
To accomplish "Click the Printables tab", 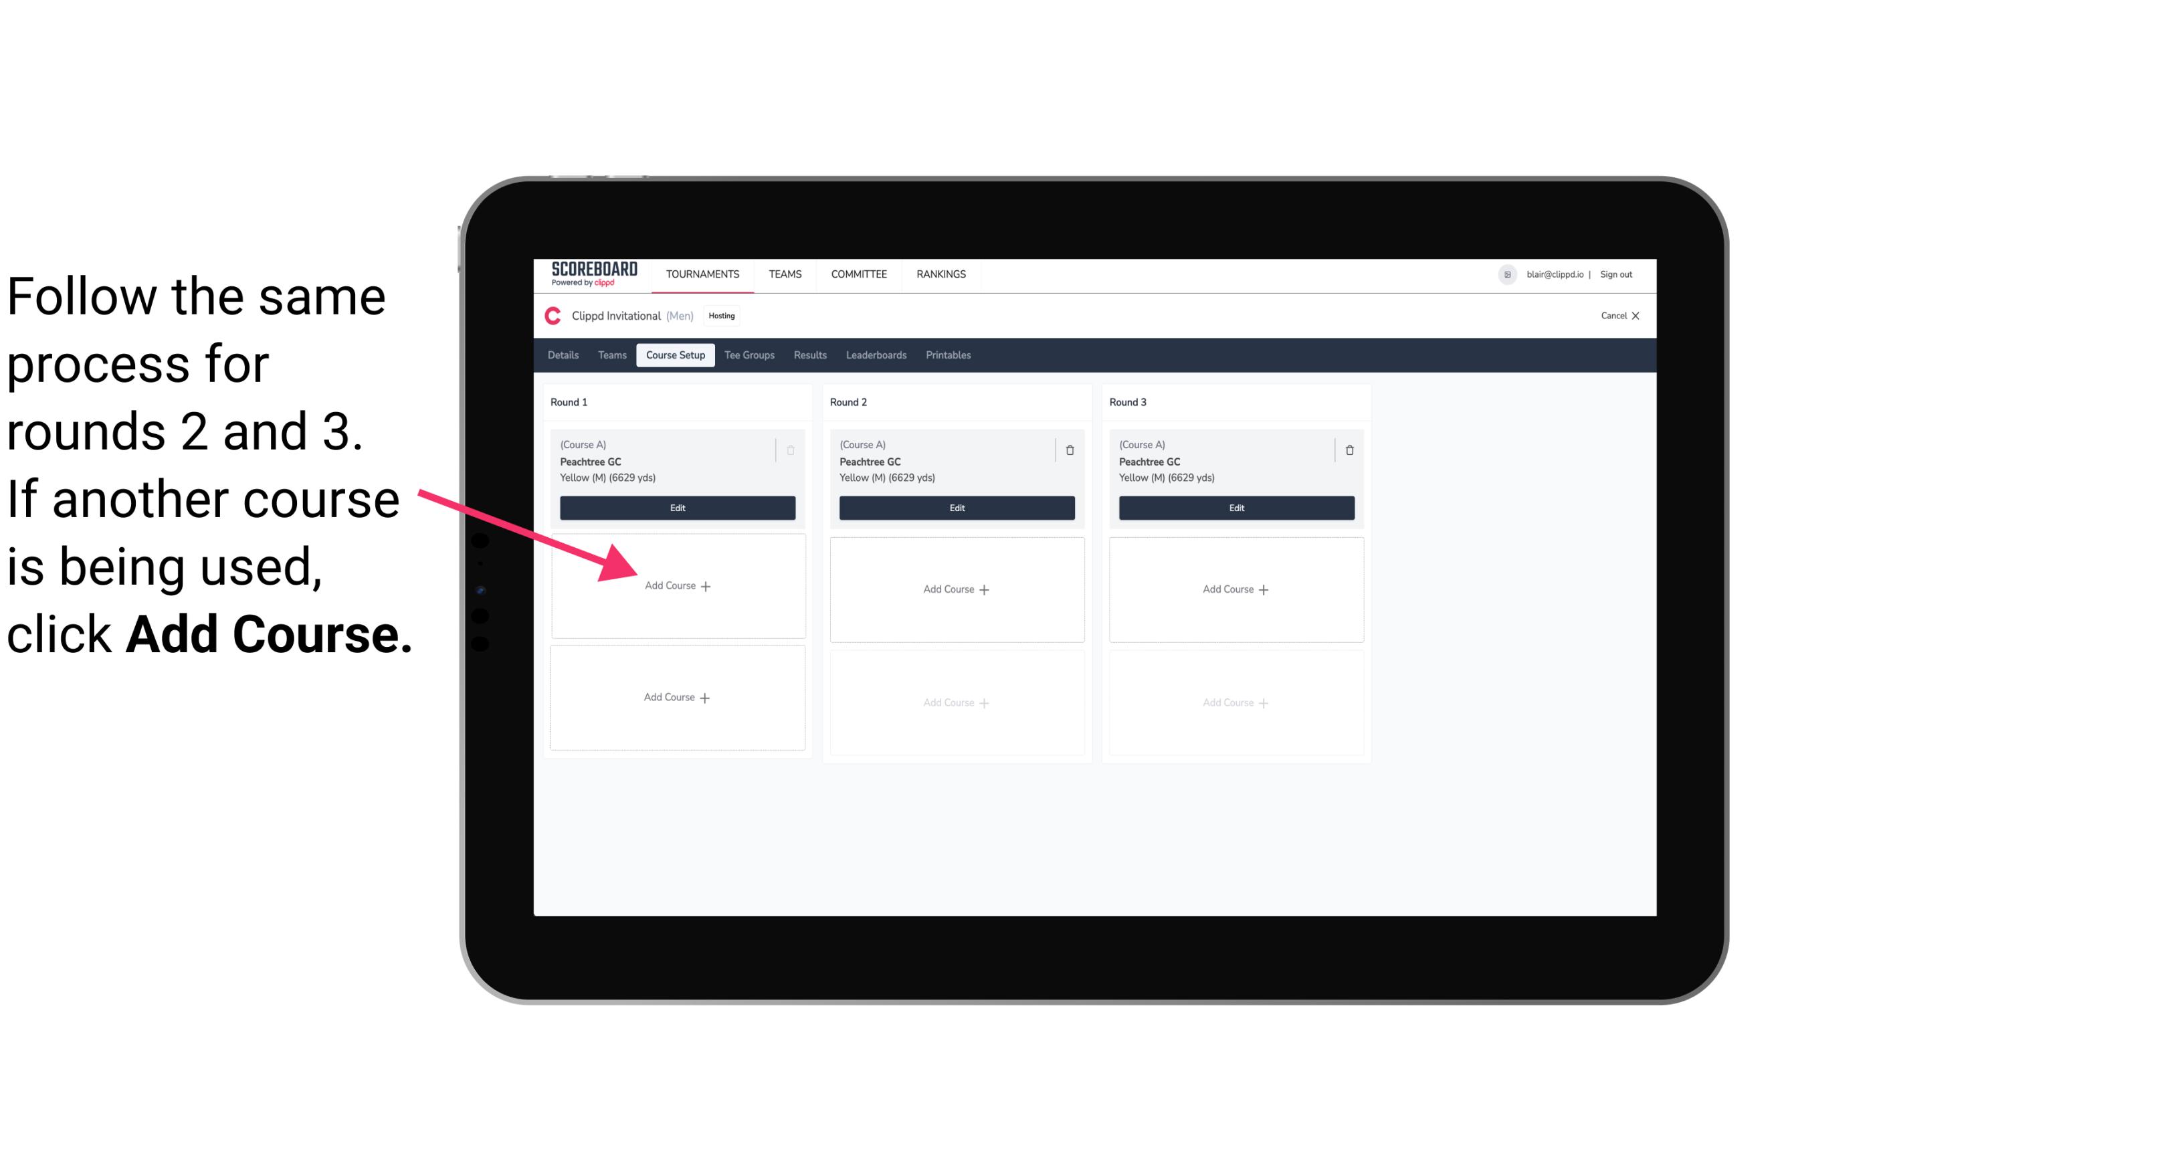I will coord(949,355).
